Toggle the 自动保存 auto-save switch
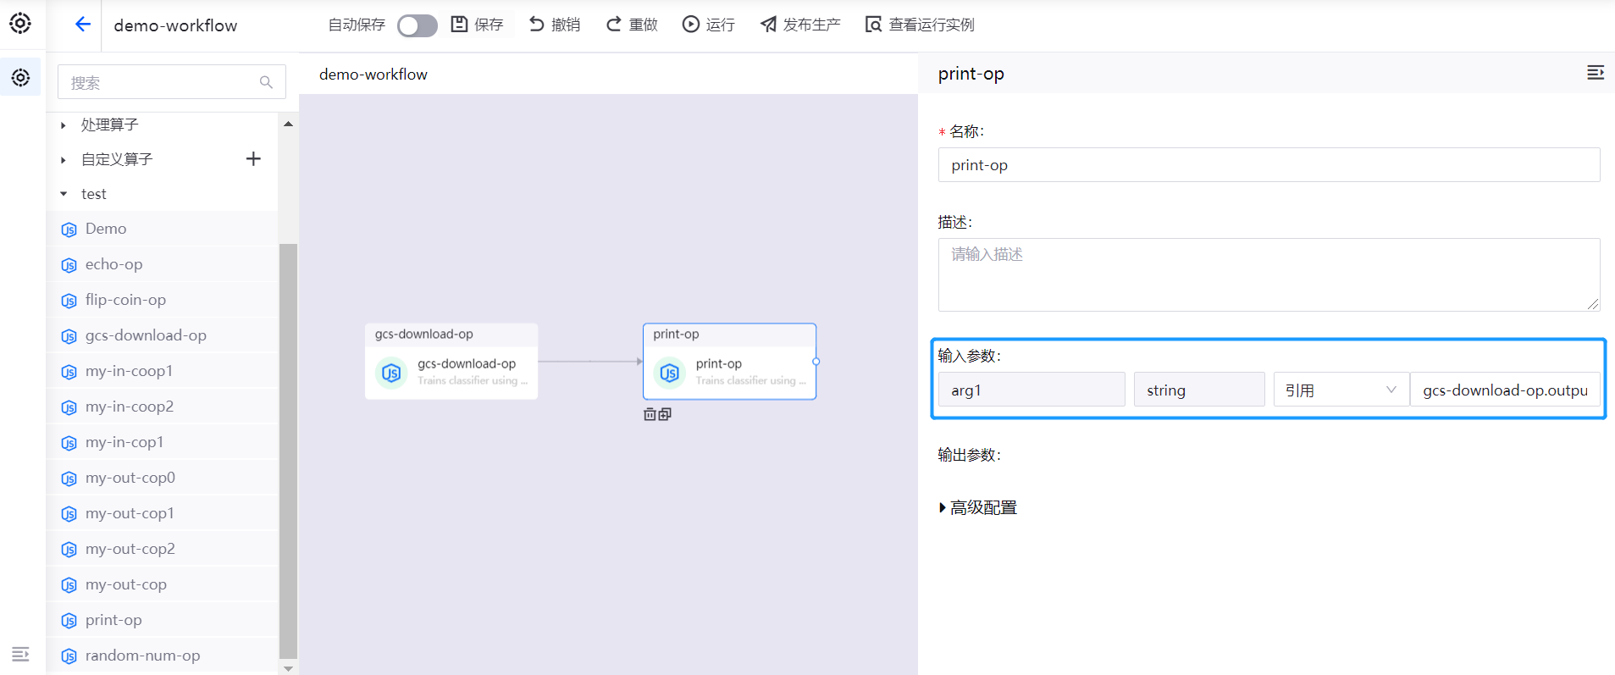1615x675 pixels. coord(417,25)
